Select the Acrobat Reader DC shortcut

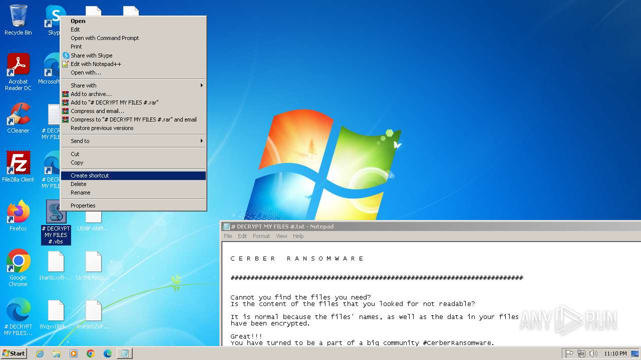pos(18,72)
